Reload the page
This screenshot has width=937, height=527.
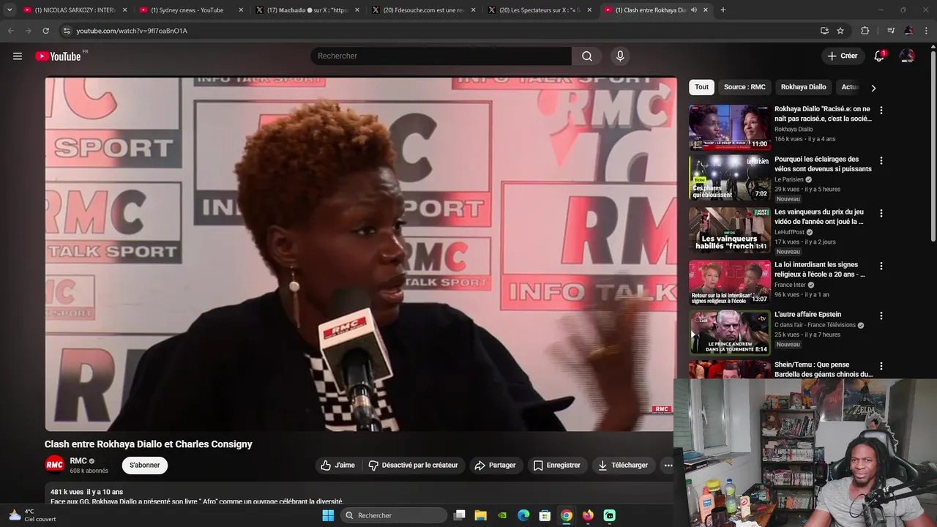click(x=45, y=31)
